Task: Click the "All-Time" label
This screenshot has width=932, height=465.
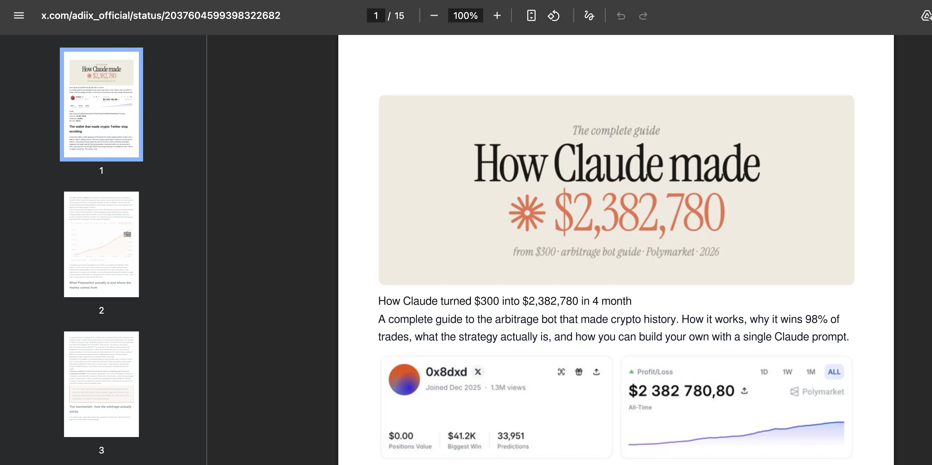Action: coord(640,407)
